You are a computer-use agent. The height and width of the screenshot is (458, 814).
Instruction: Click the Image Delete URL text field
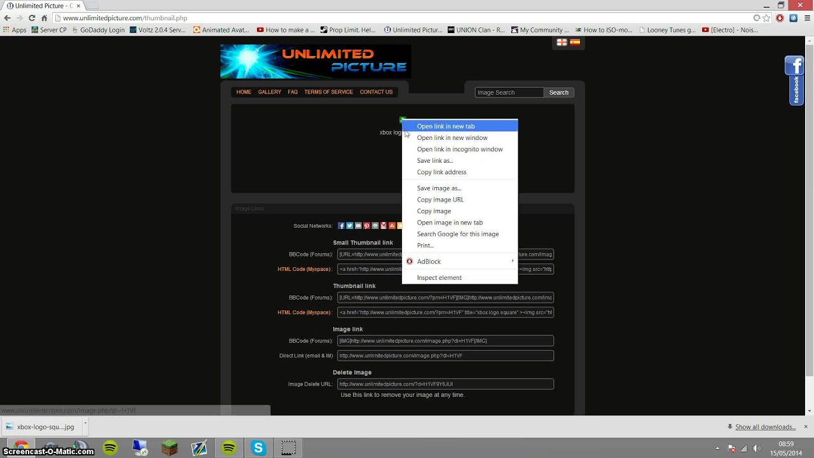(x=445, y=384)
